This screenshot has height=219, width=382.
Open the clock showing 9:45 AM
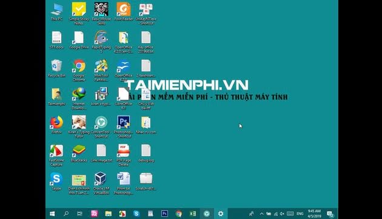pos(314,214)
